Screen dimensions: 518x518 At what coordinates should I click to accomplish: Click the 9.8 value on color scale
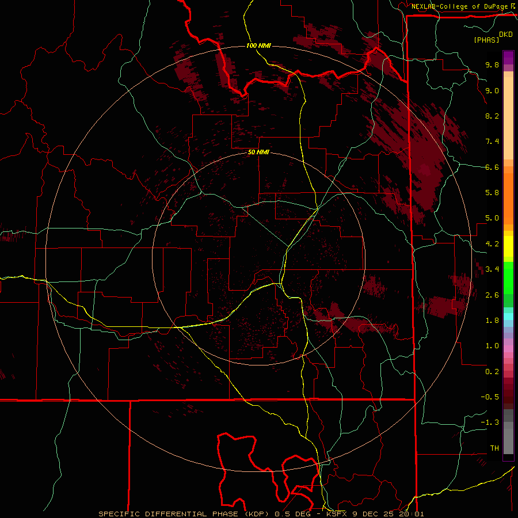[x=492, y=64]
